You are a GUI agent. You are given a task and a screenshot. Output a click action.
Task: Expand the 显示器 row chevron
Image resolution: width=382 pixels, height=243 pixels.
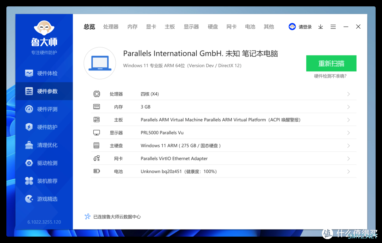pyautogui.click(x=349, y=133)
